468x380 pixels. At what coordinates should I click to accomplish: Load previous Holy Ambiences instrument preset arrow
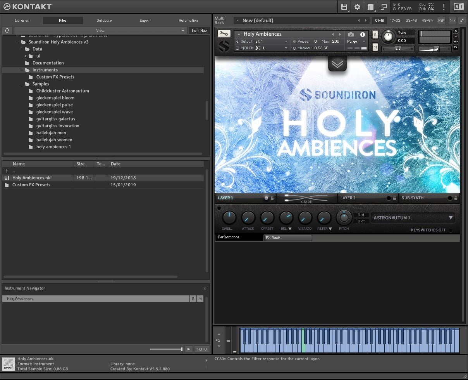[x=333, y=34]
